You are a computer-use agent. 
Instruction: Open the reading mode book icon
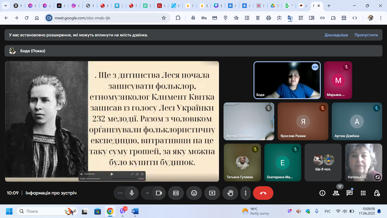[x=312, y=18]
